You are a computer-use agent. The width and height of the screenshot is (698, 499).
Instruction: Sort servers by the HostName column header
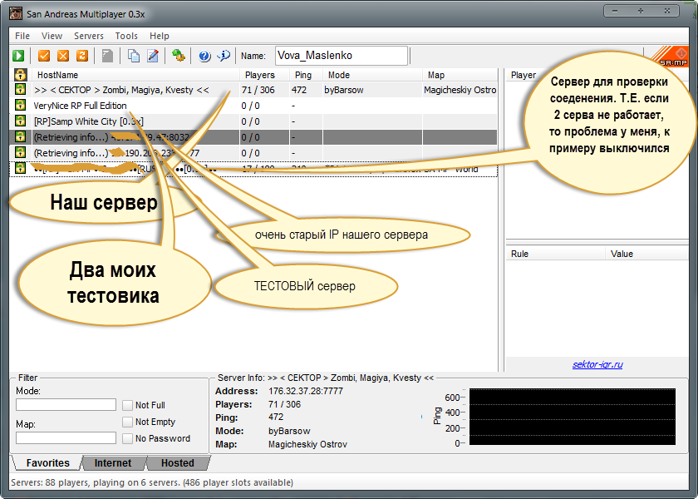[135, 75]
